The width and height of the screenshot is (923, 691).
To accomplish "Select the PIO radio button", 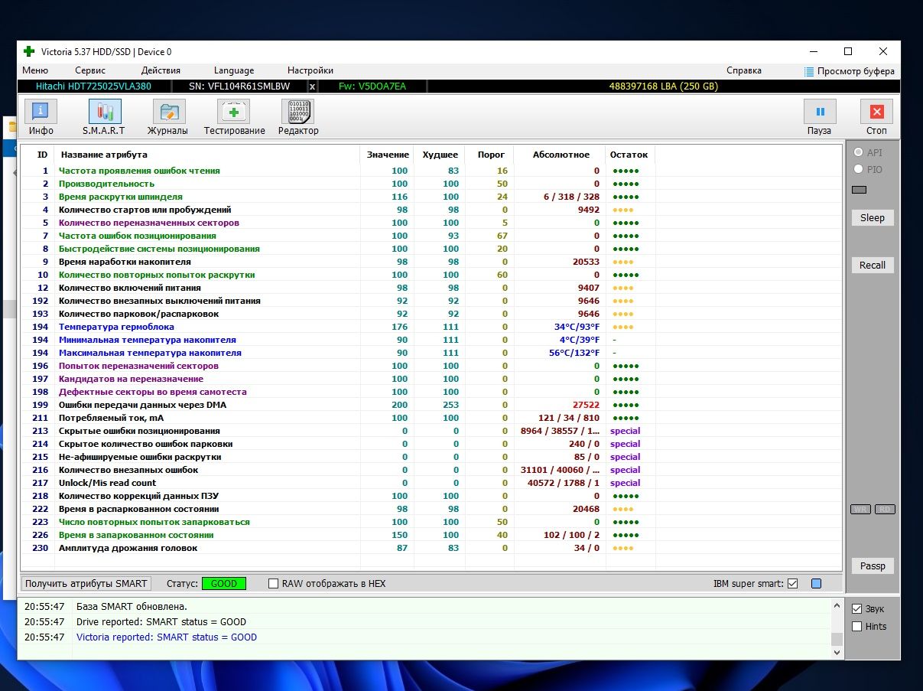I will [x=859, y=169].
